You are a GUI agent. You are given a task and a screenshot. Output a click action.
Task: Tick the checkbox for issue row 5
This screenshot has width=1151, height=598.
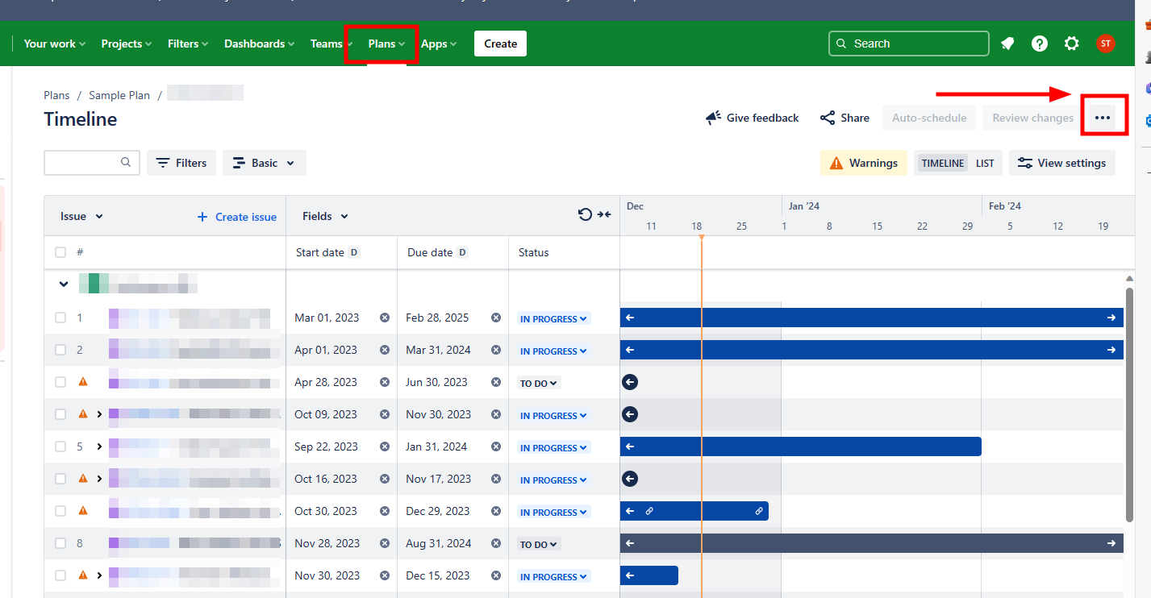[x=60, y=446]
